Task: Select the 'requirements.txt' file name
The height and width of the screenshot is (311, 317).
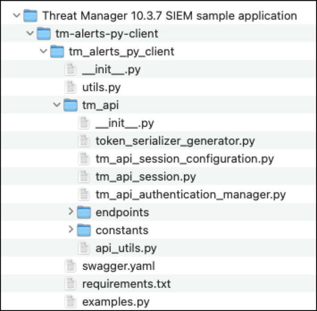Action: (126, 284)
